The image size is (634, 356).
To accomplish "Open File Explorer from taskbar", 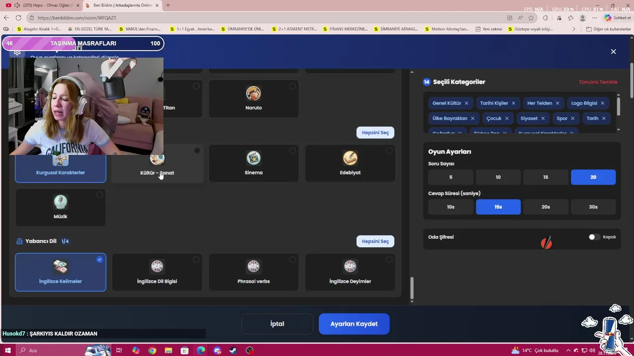I will 168,351.
